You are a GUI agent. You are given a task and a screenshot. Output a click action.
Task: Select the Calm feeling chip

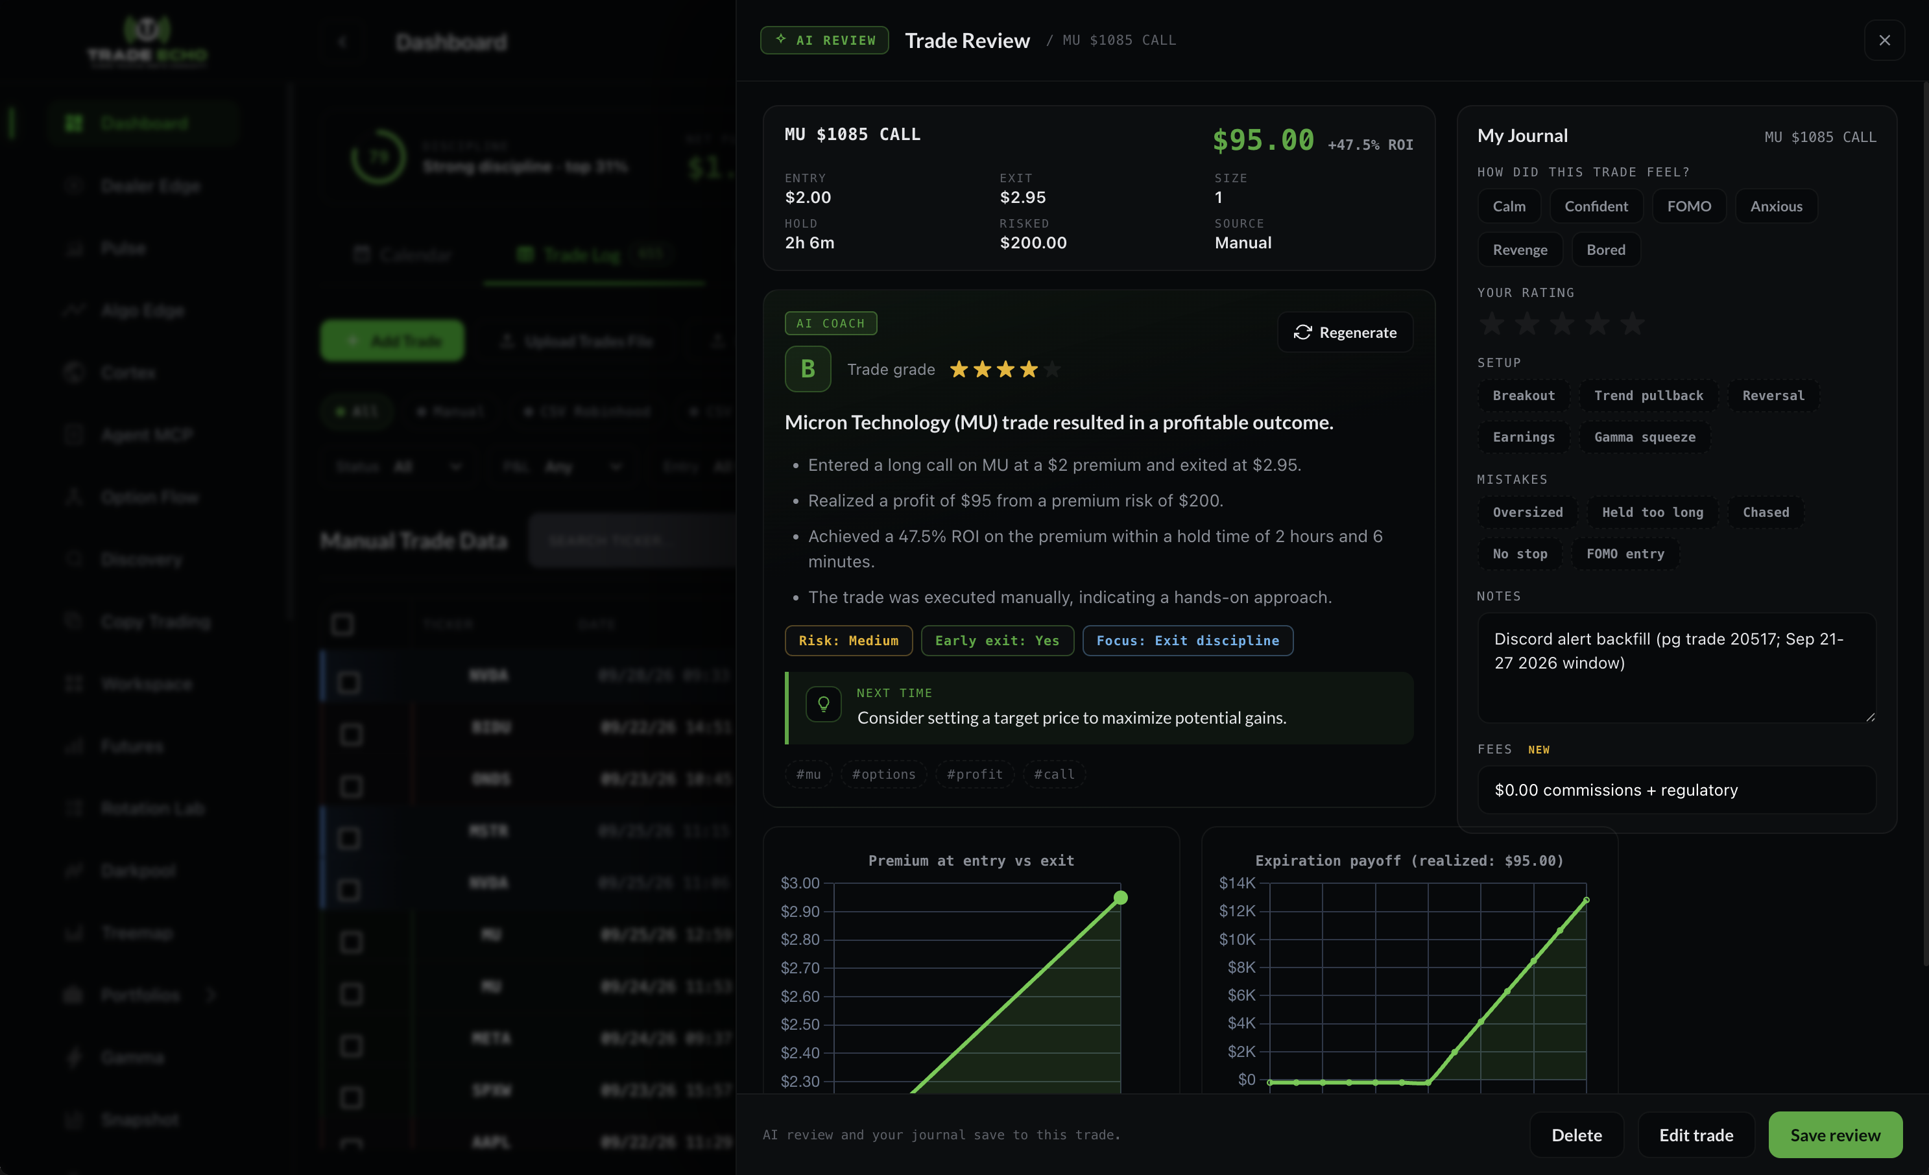(1509, 206)
